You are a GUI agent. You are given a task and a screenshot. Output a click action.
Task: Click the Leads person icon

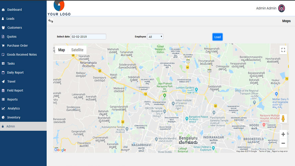click(x=3, y=19)
